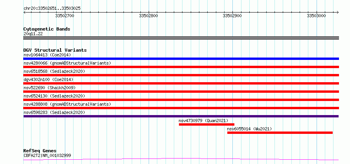
Task: Open the nsv6055014 (Wu2021) label
Action: 249,129
